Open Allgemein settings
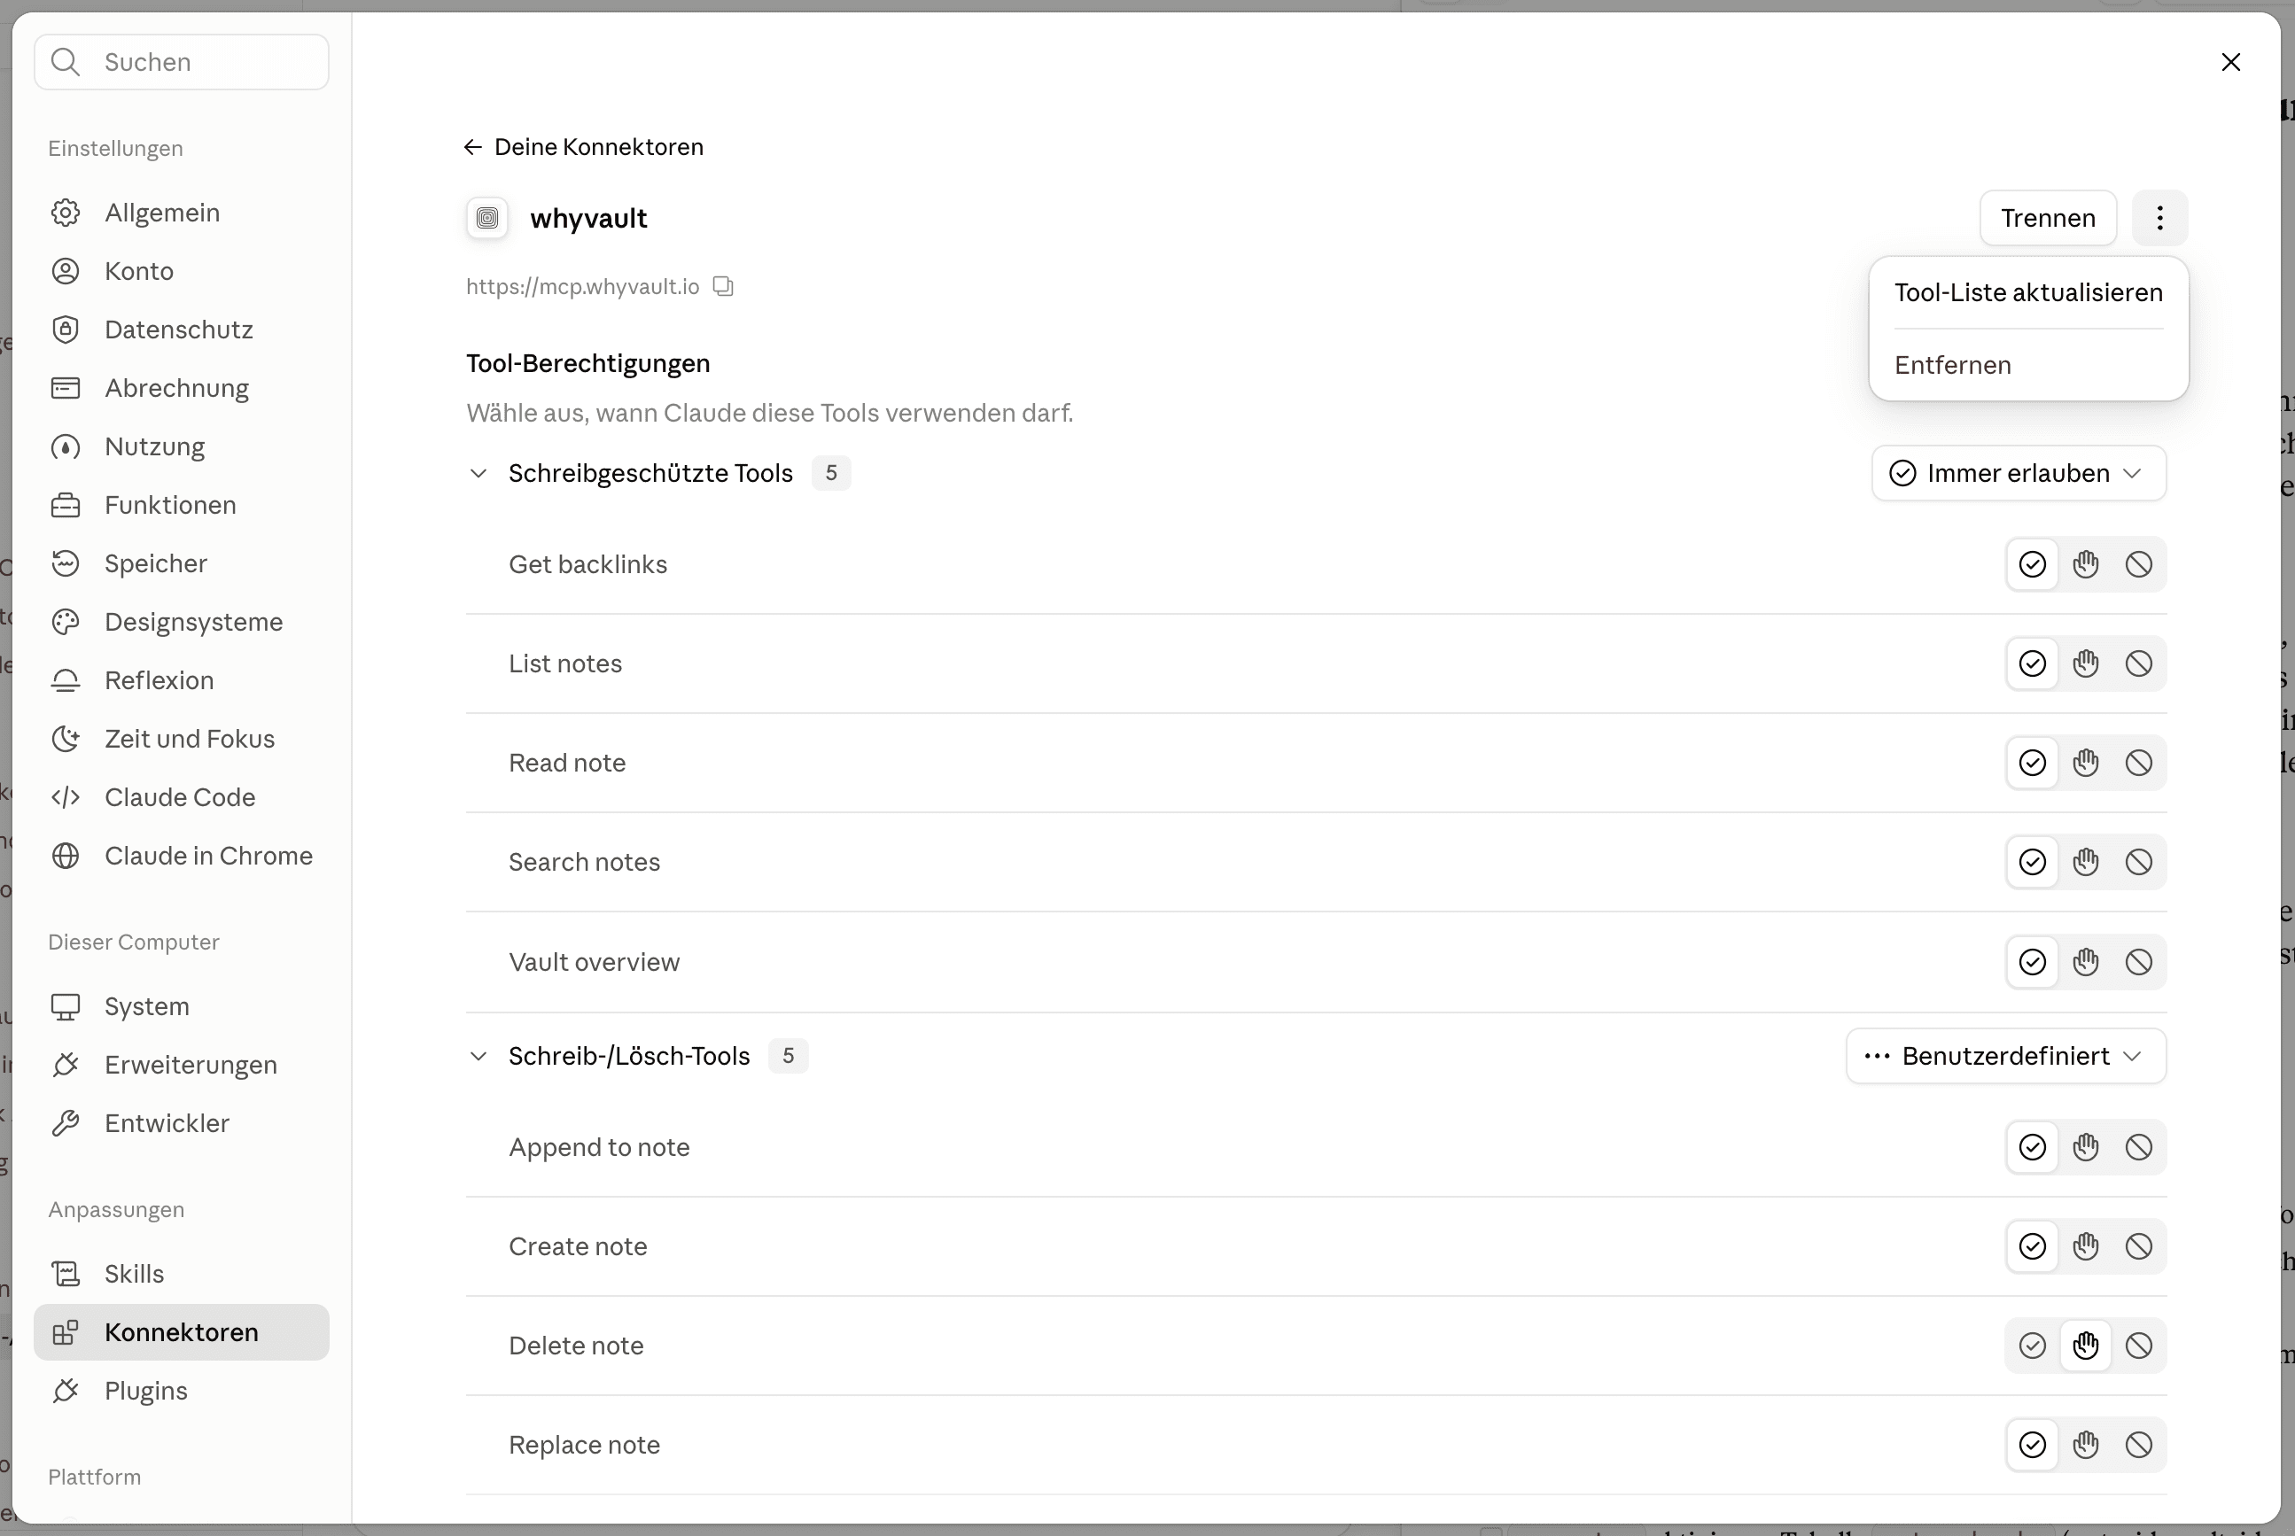The height and width of the screenshot is (1536, 2295). (182, 213)
